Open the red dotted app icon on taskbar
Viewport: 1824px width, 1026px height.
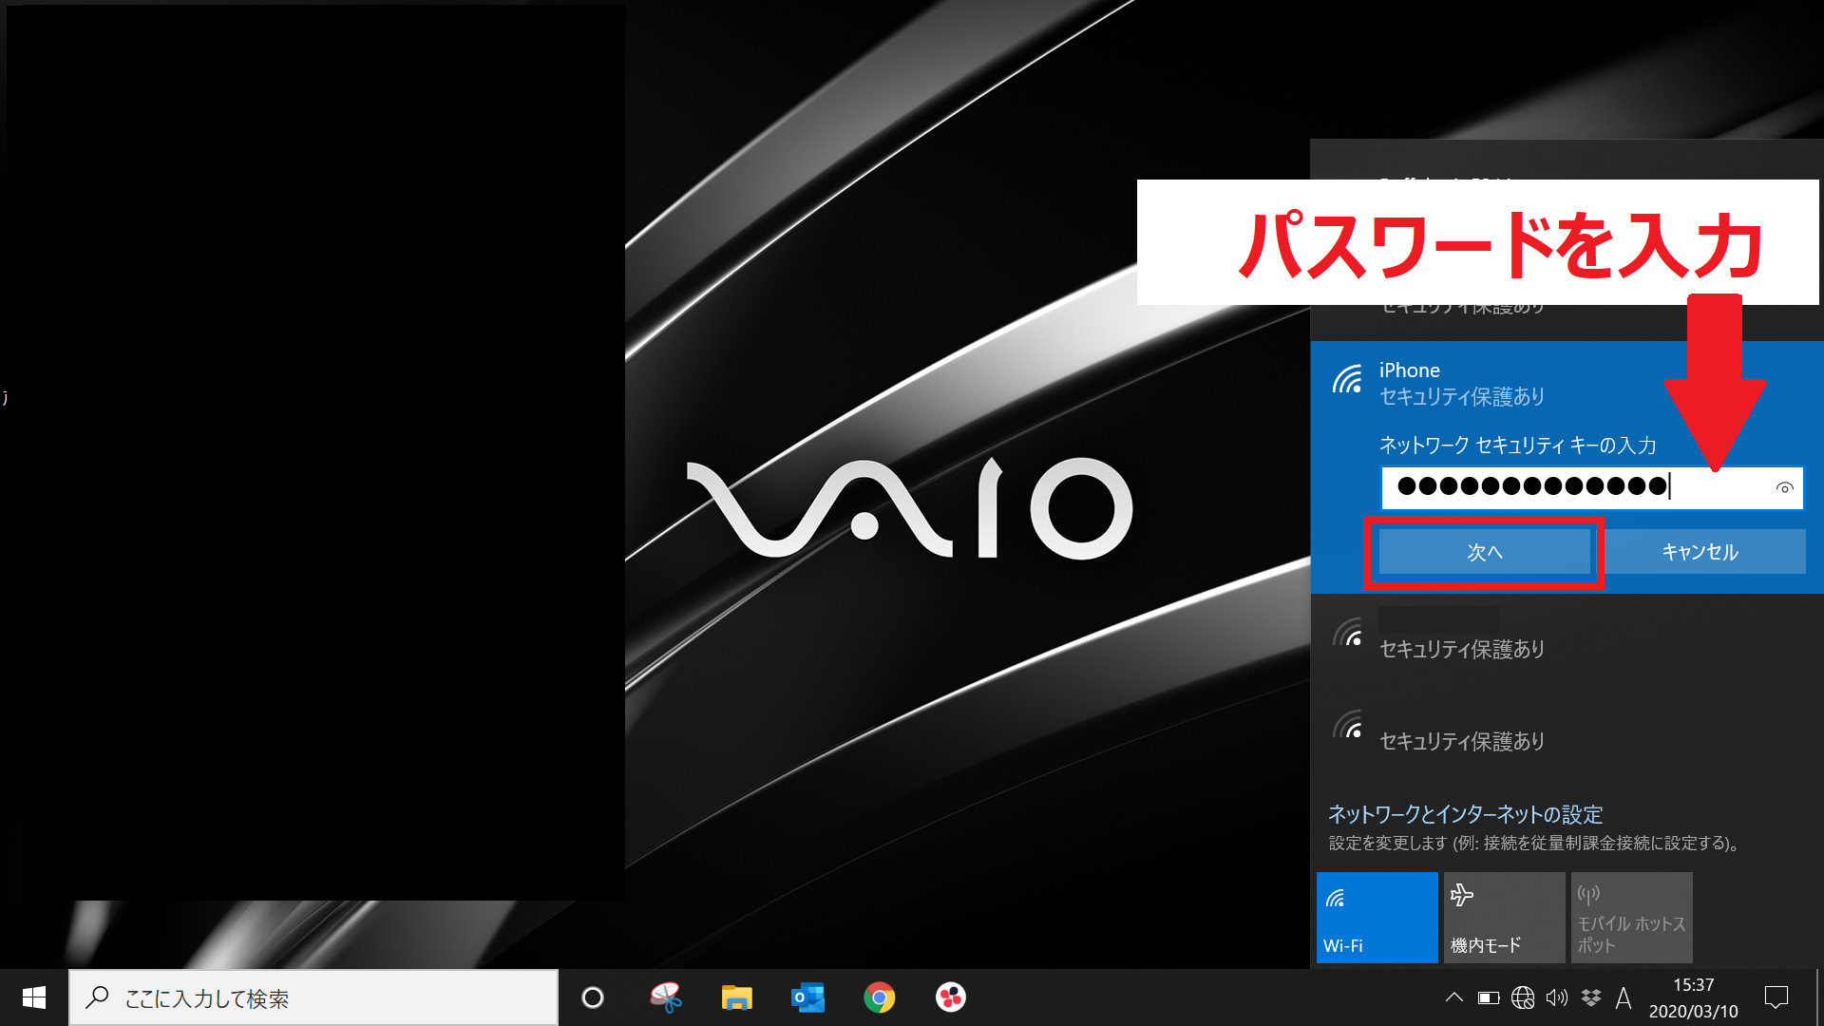coord(950,997)
